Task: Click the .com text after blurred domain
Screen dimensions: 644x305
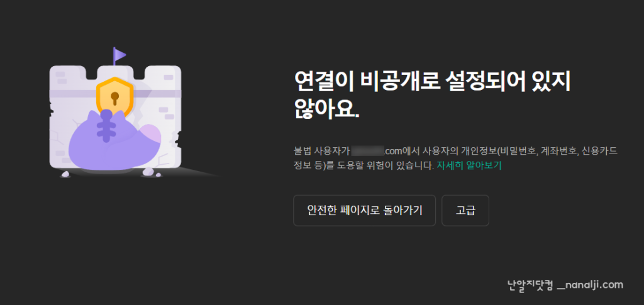Action: [394, 151]
